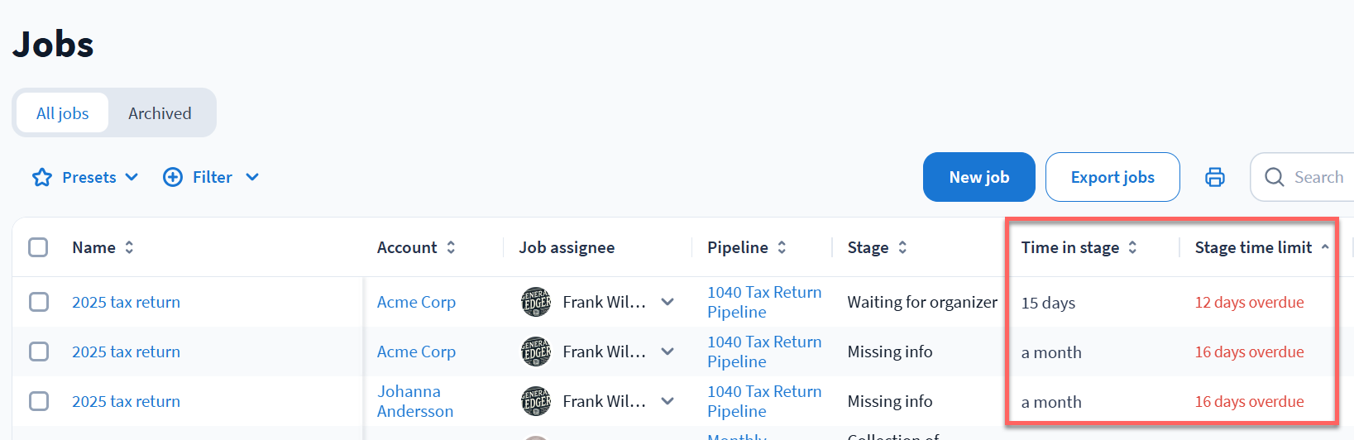Sort by Pipeline column arrows
Viewport: 1354px width, 440px height.
tap(782, 247)
